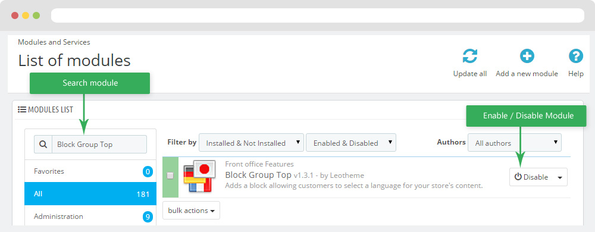This screenshot has width=595, height=232.
Task: Tick the Block Group Top module checkbox
Action: pos(170,175)
